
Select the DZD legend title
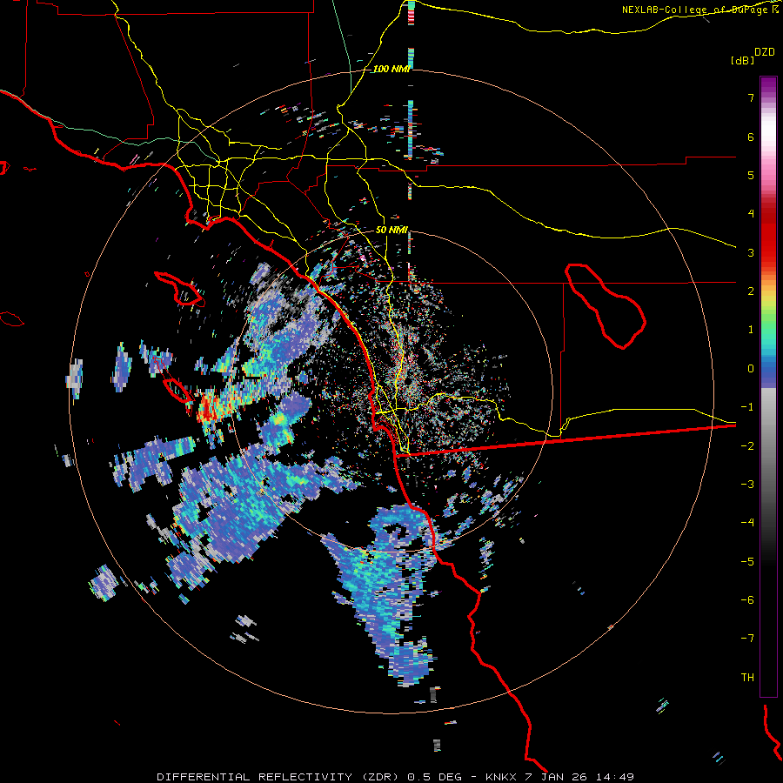[x=765, y=52]
